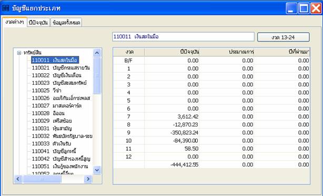Image resolution: width=323 pixels, height=196 pixels.
Task: Click the งวด column header
Action: [129, 52]
